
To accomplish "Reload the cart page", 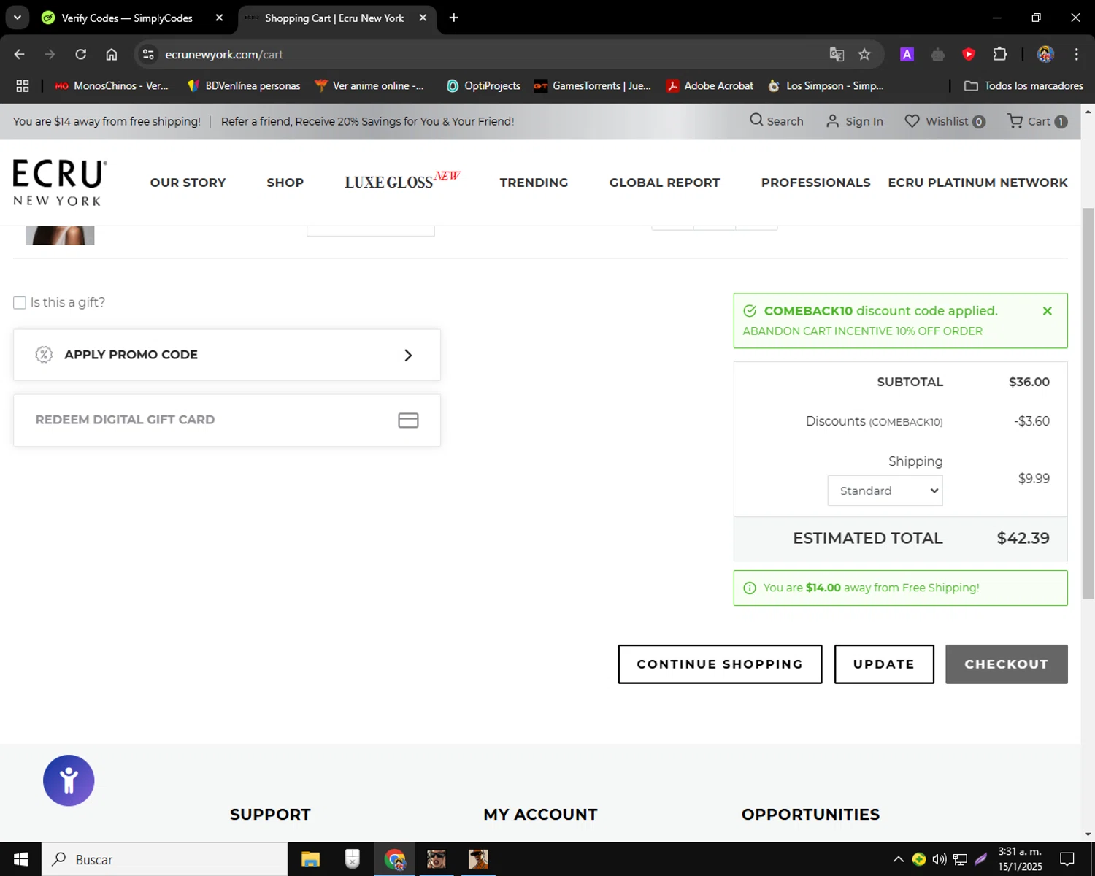I will [x=81, y=54].
